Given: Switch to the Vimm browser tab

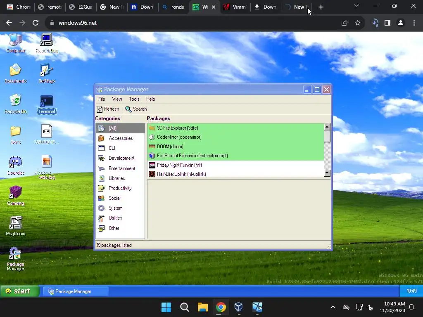Looking at the screenshot, I should pos(235,7).
